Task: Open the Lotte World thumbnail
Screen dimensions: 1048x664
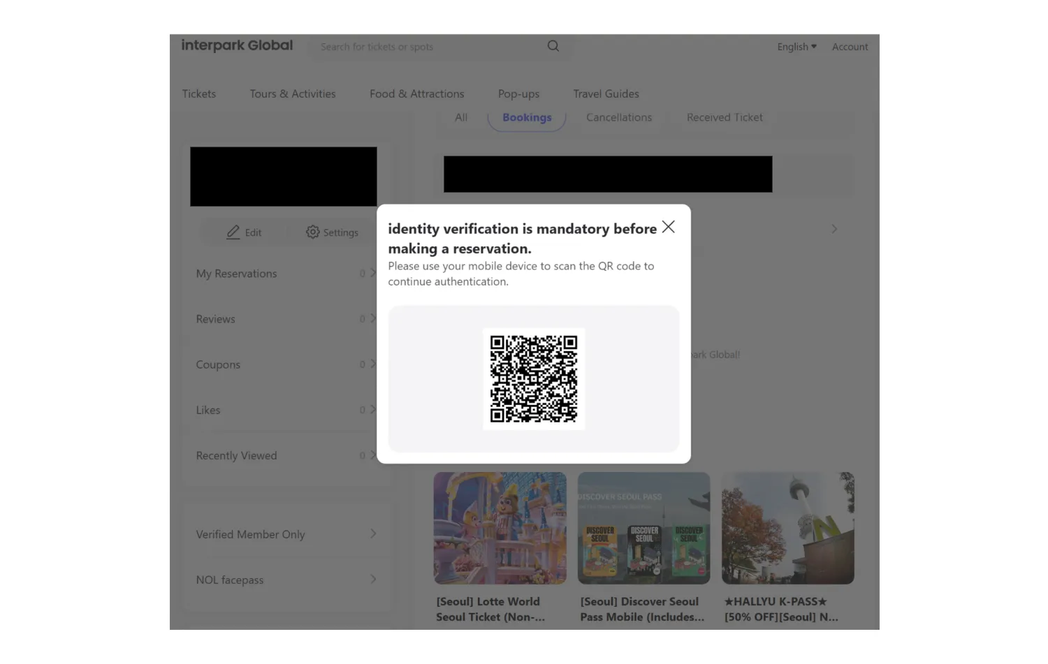Action: tap(500, 528)
